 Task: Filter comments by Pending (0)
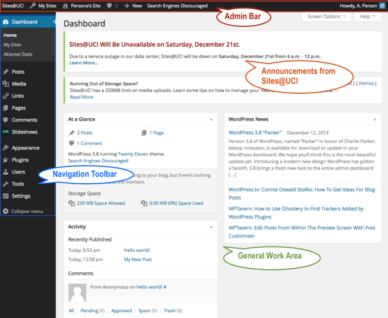92,311
